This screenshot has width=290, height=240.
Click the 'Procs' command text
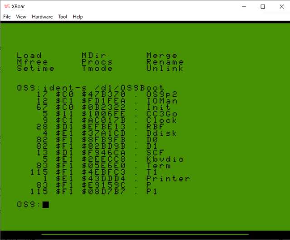point(97,62)
